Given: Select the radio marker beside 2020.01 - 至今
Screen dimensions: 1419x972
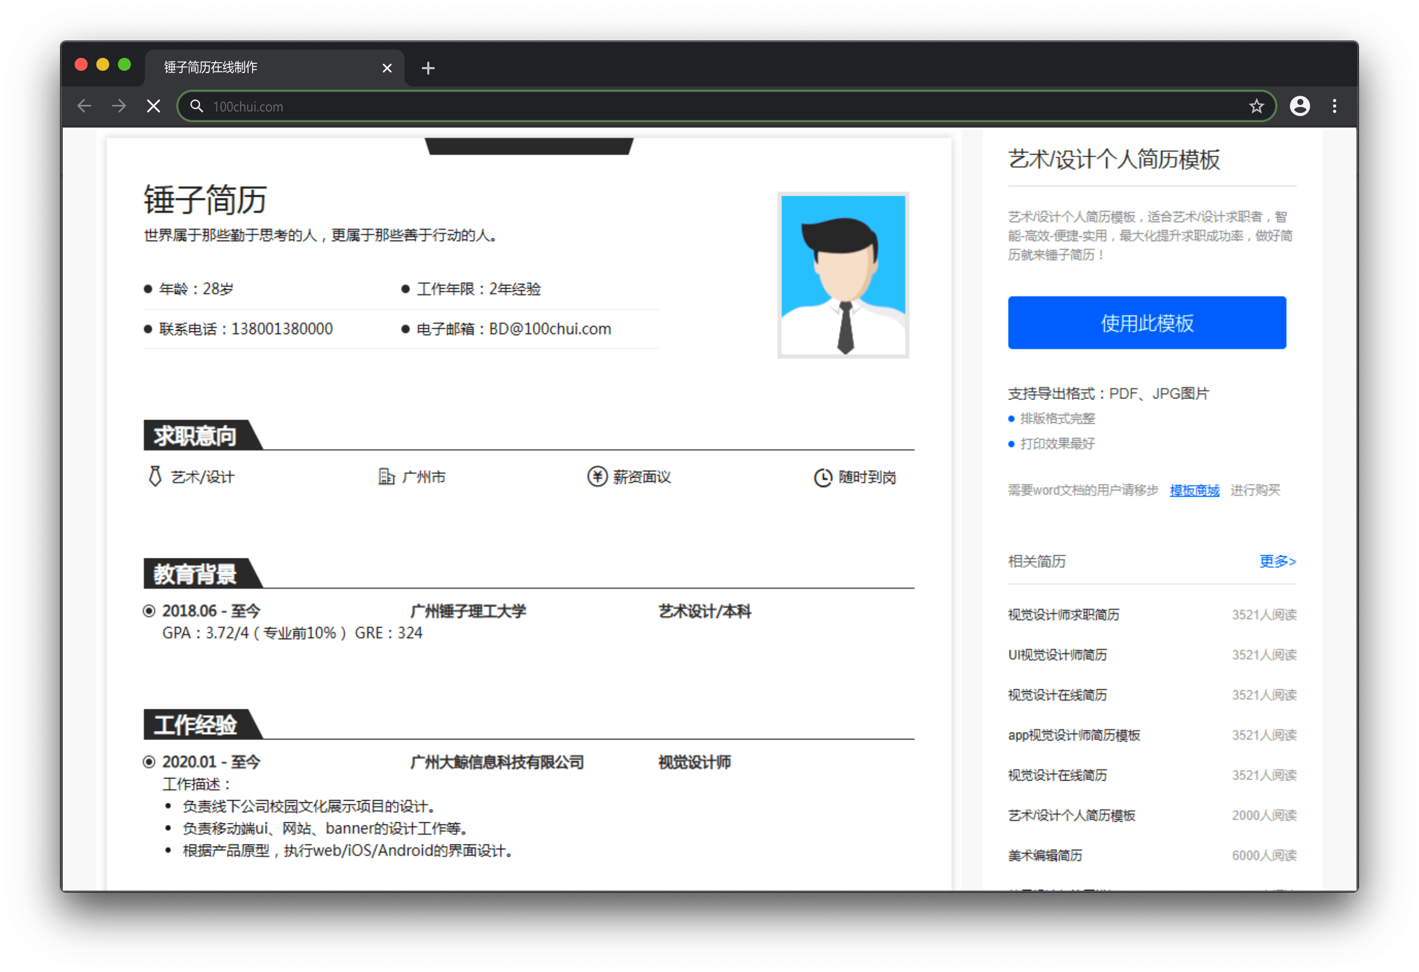Looking at the screenshot, I should coord(149,762).
